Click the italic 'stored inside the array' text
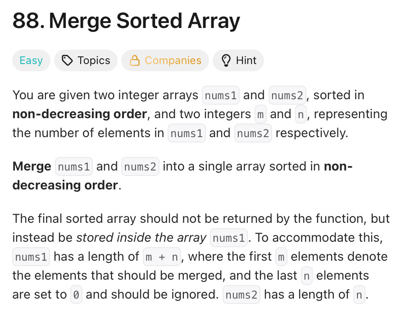The width and height of the screenshot is (401, 327). [141, 238]
